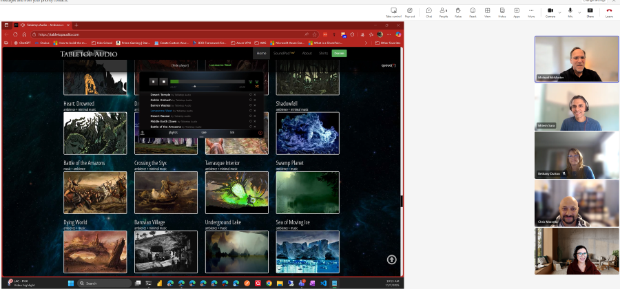
Task: Select the highlighted Lonesome West track
Action: click(x=161, y=111)
